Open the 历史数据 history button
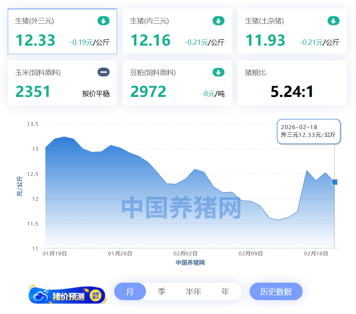 [x=276, y=292]
